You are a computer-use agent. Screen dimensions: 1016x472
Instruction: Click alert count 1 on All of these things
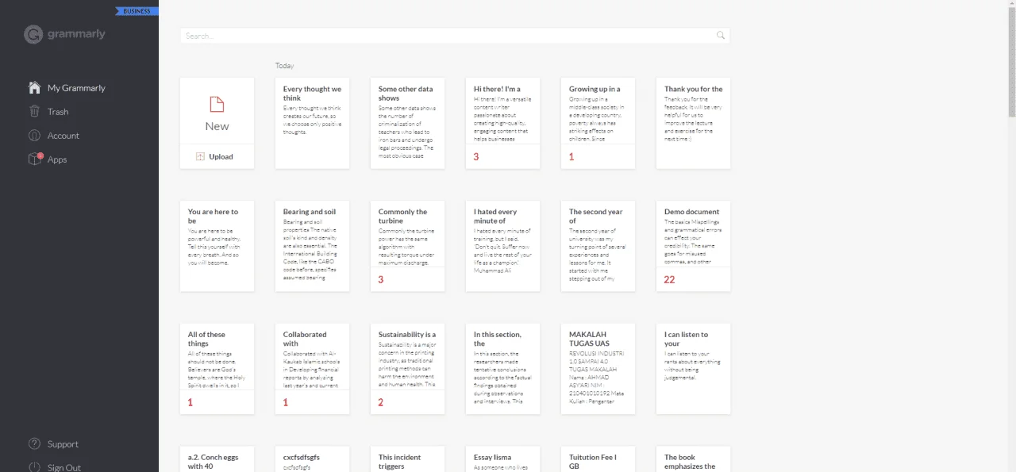[190, 402]
